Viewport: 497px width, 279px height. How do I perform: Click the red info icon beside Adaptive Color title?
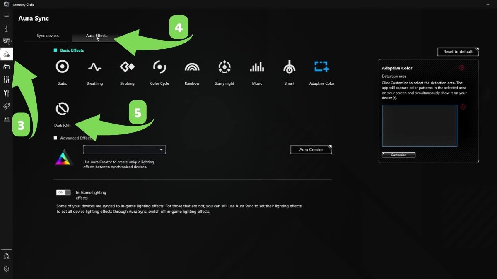(x=462, y=68)
